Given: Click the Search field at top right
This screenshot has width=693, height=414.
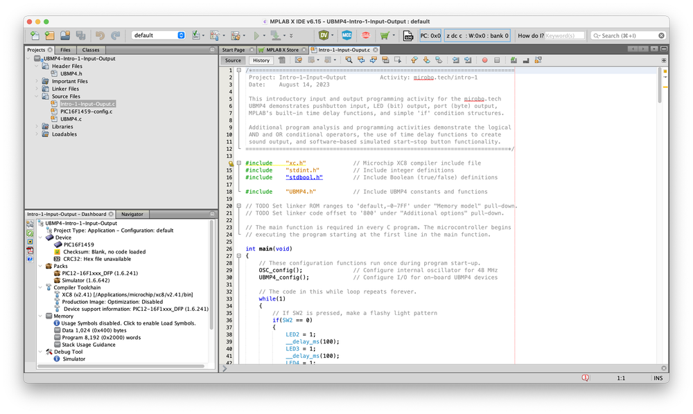Looking at the screenshot, I should click(x=628, y=35).
